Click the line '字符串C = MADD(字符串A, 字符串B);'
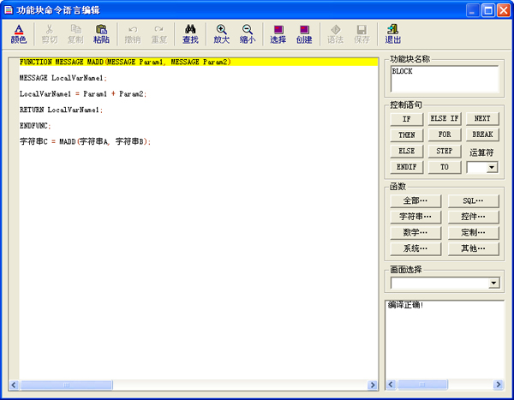 [85, 141]
